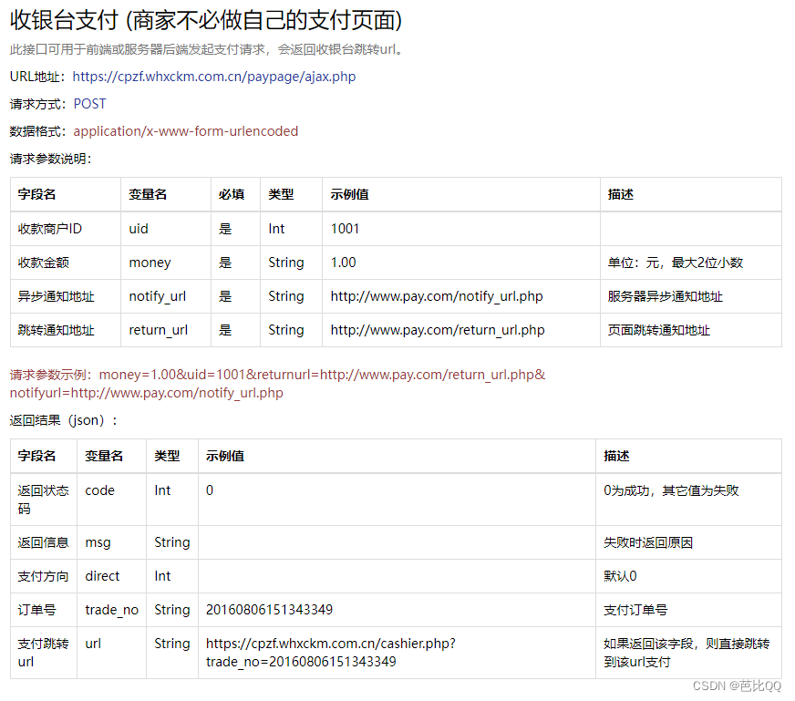Select the code variable name cell

click(x=111, y=500)
